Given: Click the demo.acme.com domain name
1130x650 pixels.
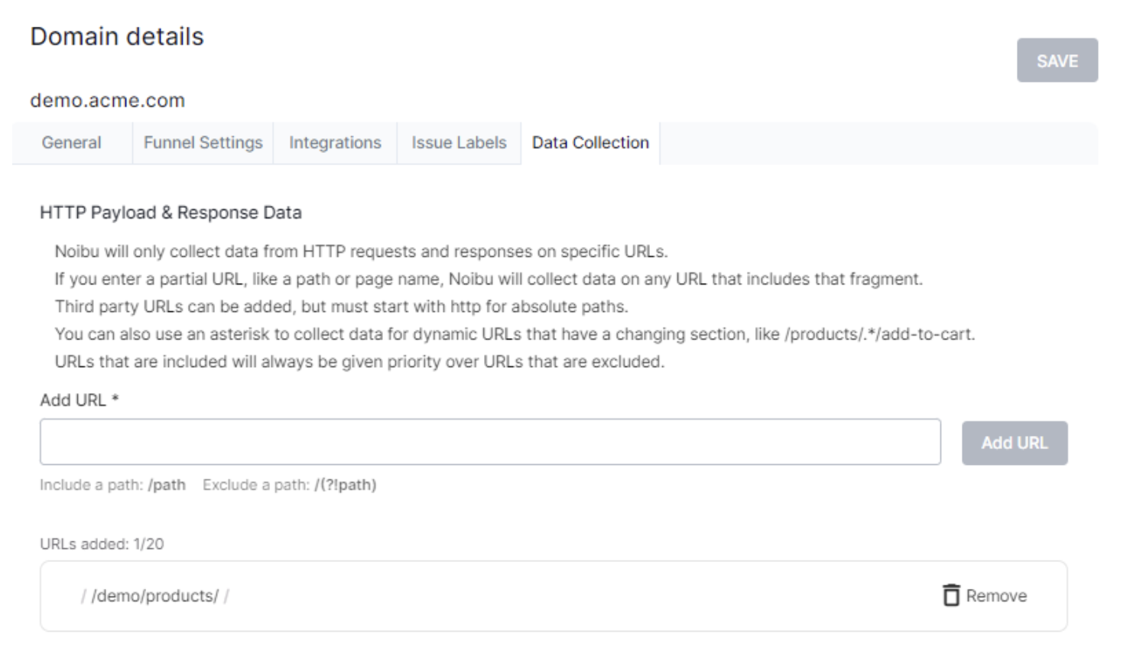Looking at the screenshot, I should (108, 100).
